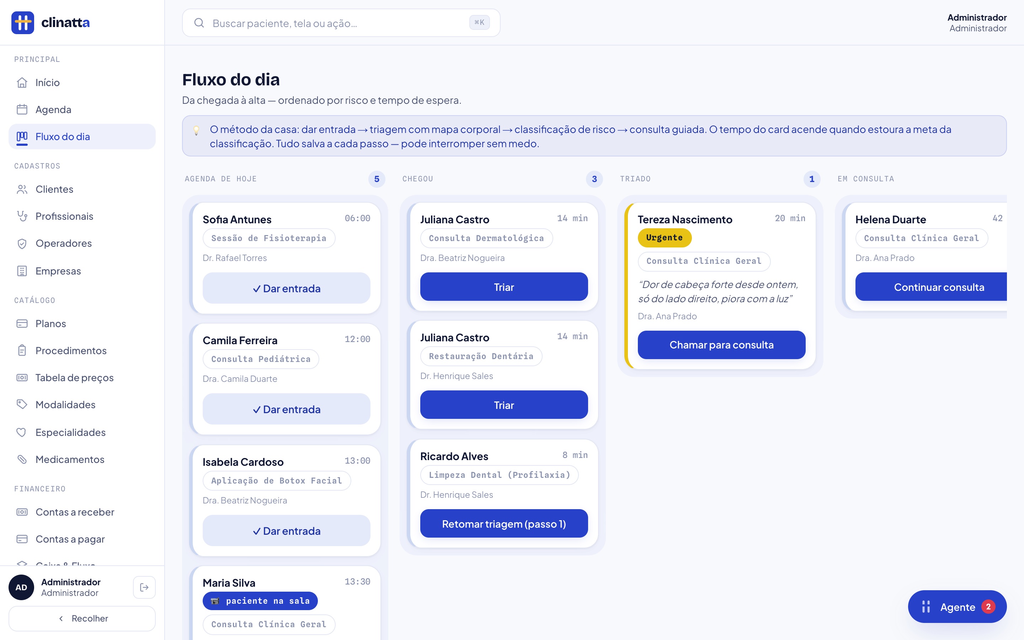Click patient name Tereza Nascimento

(685, 219)
